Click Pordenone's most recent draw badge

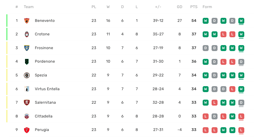pos(241,62)
